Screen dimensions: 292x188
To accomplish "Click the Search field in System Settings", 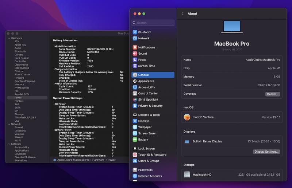I will tap(153, 23).
